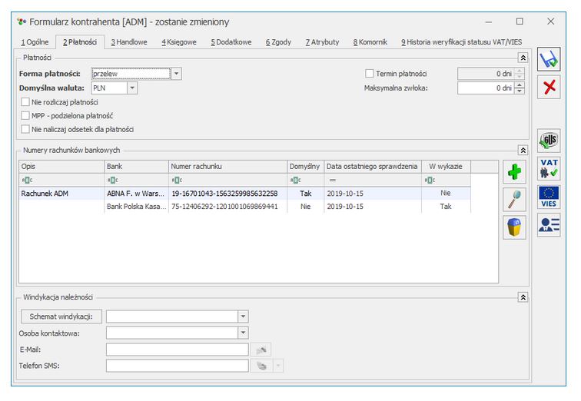Click the Telefon SMS input field
This screenshot has height=401, width=581.
(x=177, y=366)
